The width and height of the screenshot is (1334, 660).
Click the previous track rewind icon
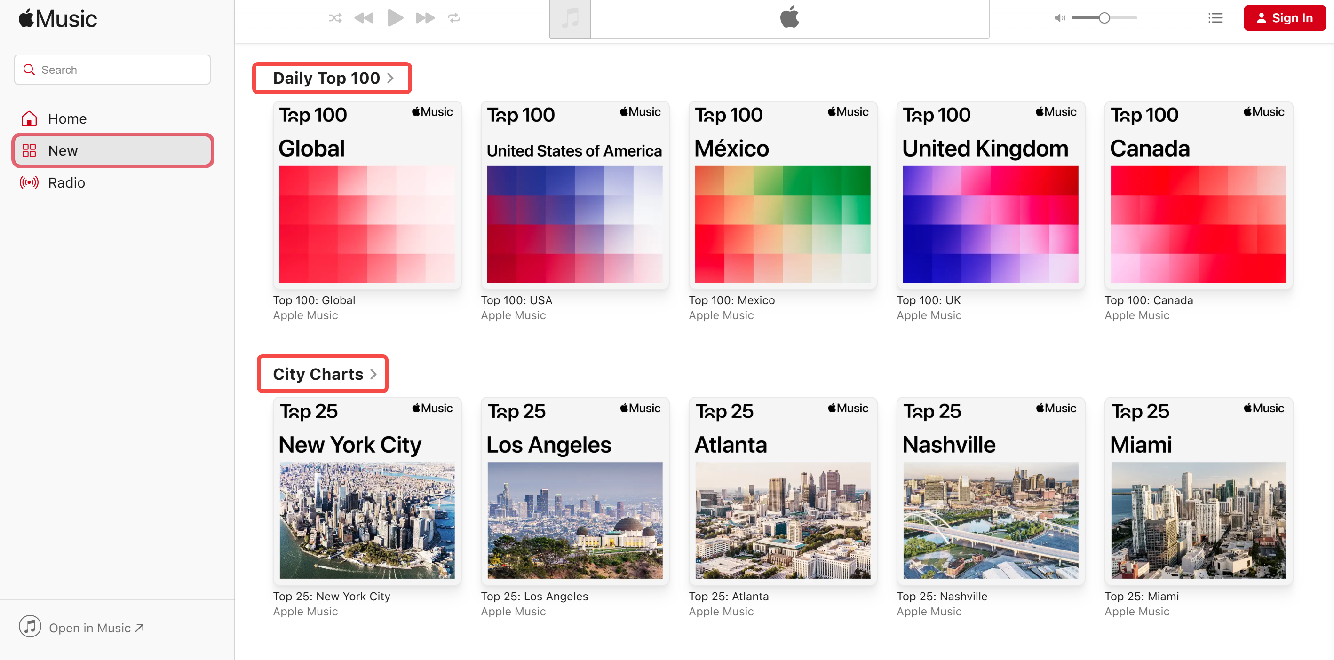[x=364, y=18]
